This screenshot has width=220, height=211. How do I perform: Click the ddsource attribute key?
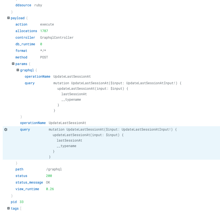point(23,5)
